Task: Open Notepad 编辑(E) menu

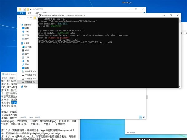Action: point(12,78)
